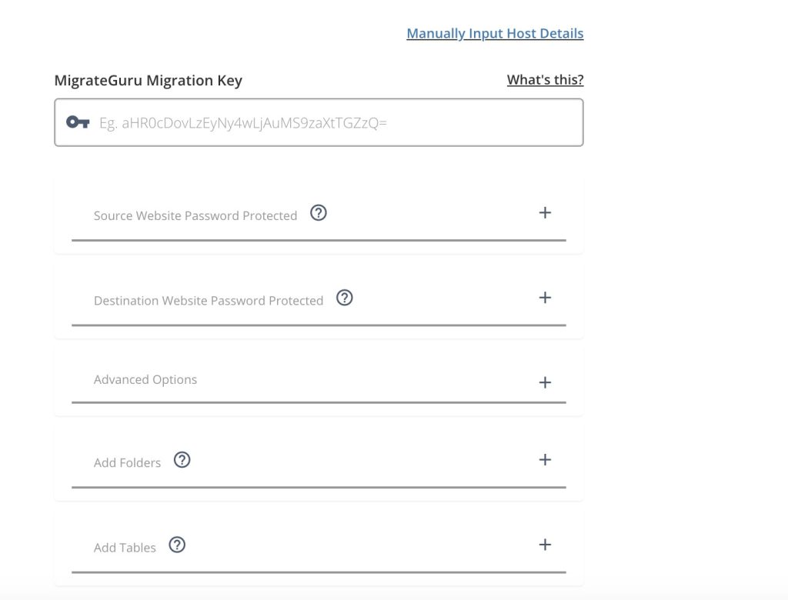Image resolution: width=788 pixels, height=600 pixels.
Task: Click the question mark next to Add Tables
Action: click(177, 545)
